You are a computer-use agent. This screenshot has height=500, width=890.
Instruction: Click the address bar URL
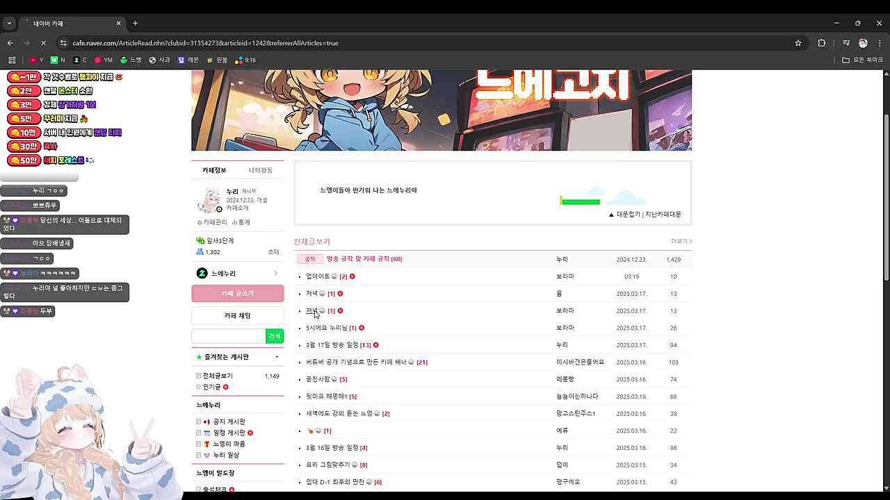(x=205, y=43)
